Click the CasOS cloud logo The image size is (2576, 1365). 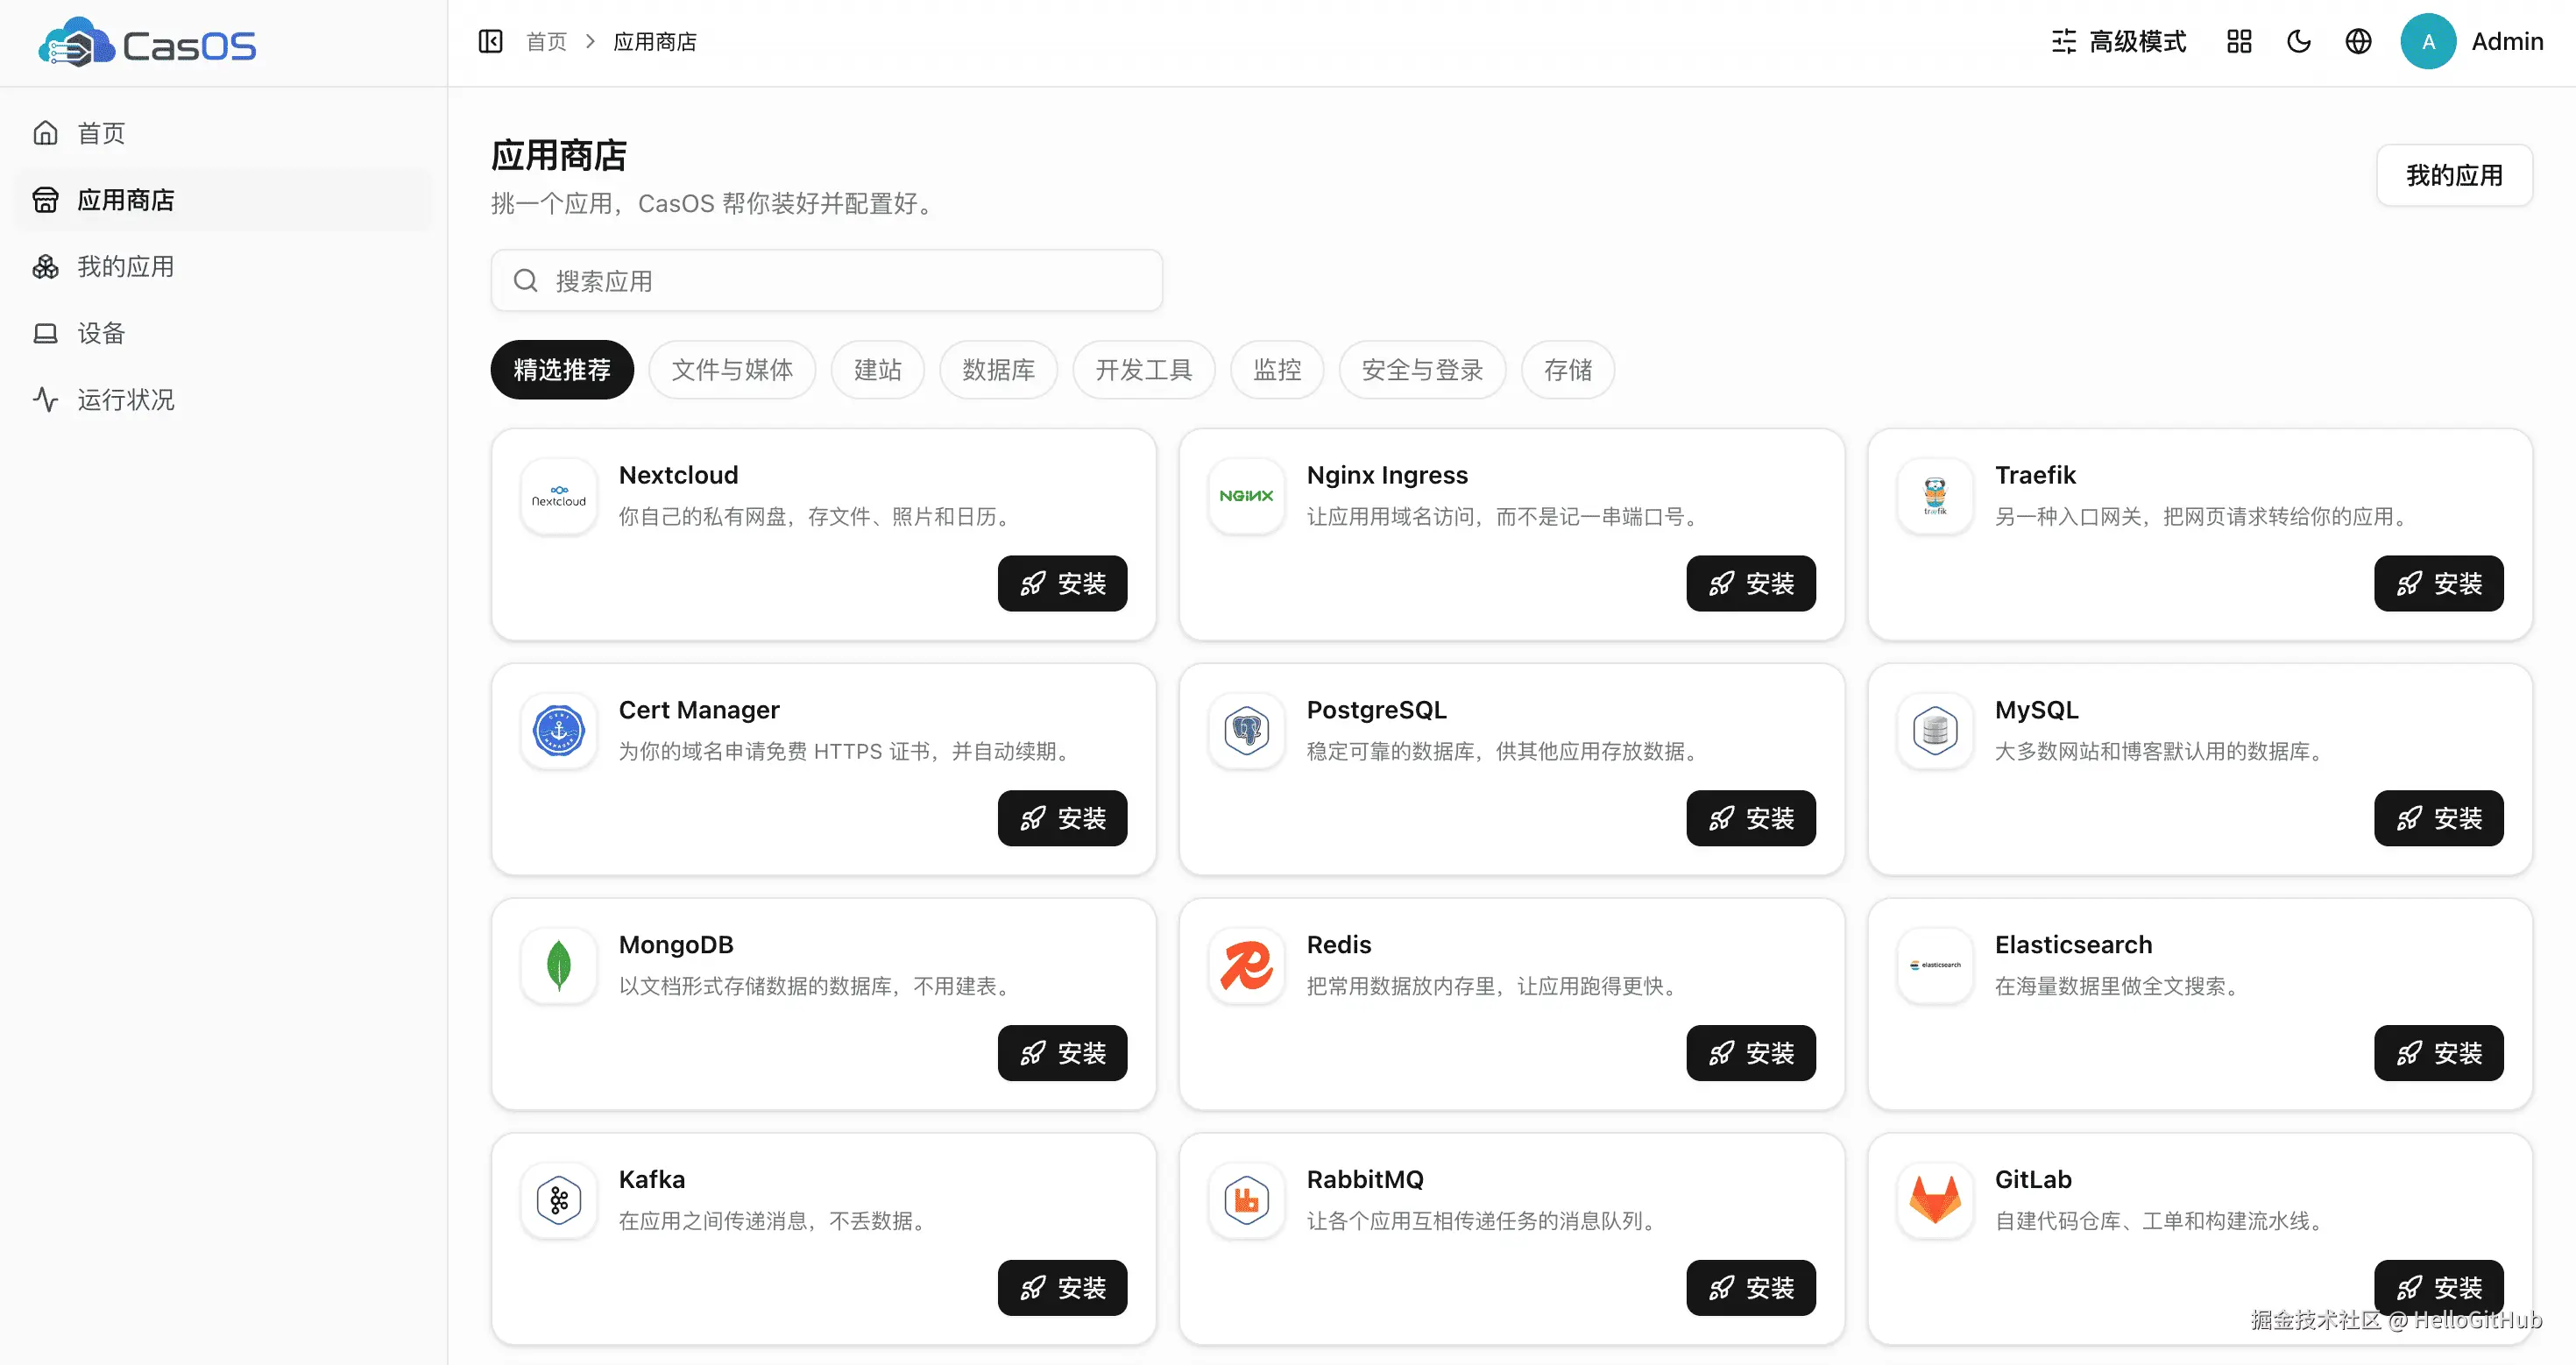pyautogui.click(x=147, y=43)
